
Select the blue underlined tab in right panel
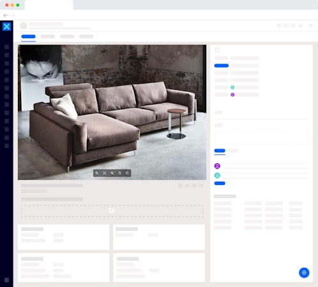(x=220, y=151)
